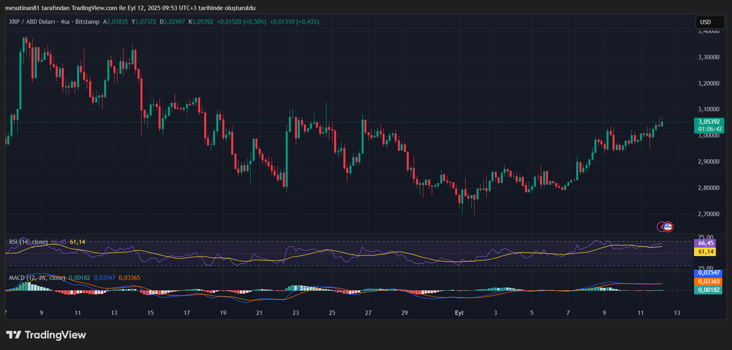This screenshot has height=350, width=732.
Task: Click the US flag economic event icon
Action: [x=668, y=227]
